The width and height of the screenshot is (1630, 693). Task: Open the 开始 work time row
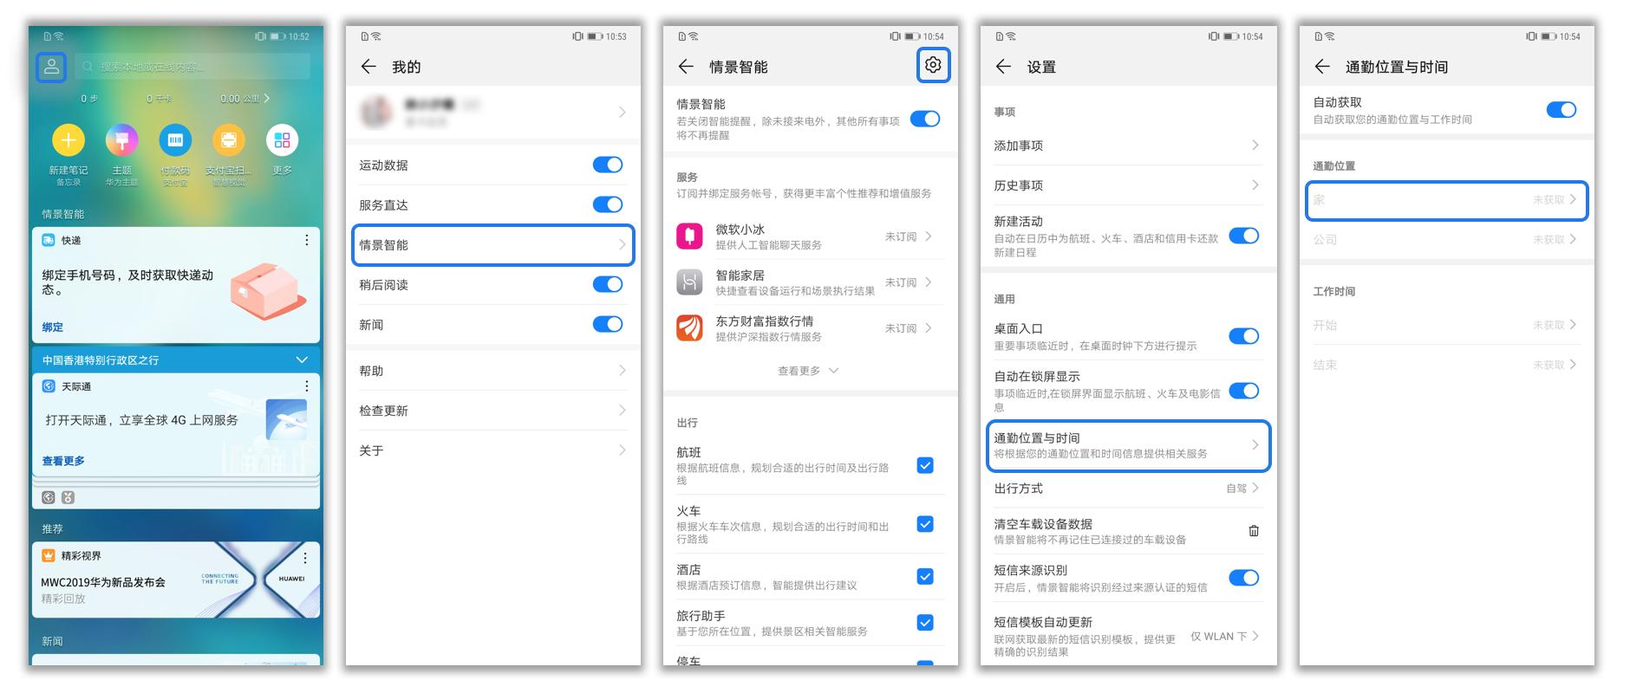coord(1446,325)
